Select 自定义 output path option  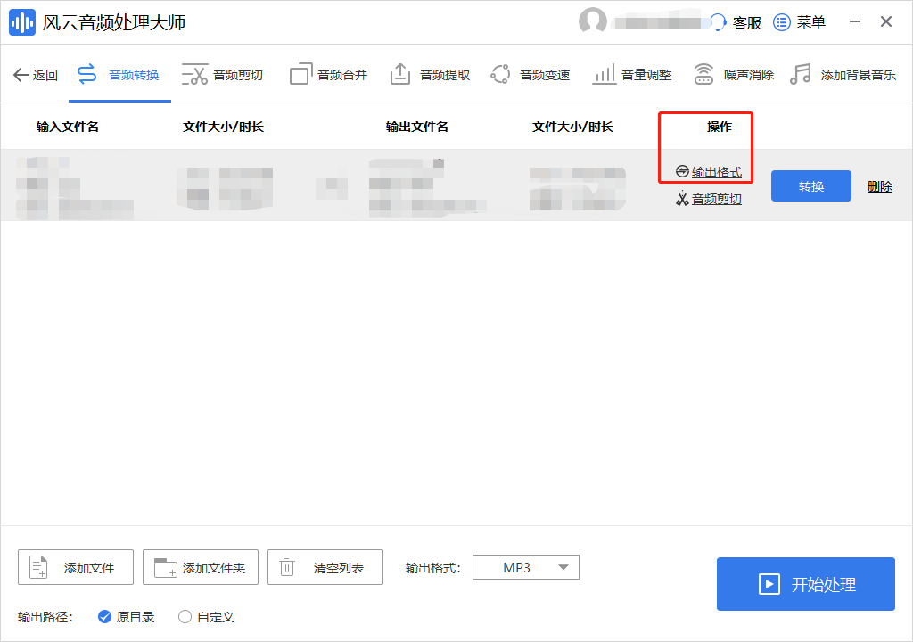click(185, 616)
